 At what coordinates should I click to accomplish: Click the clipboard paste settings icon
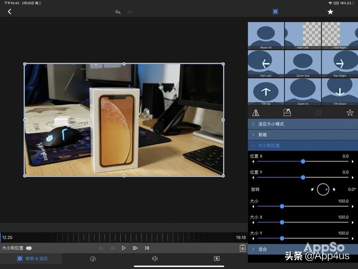(243, 248)
